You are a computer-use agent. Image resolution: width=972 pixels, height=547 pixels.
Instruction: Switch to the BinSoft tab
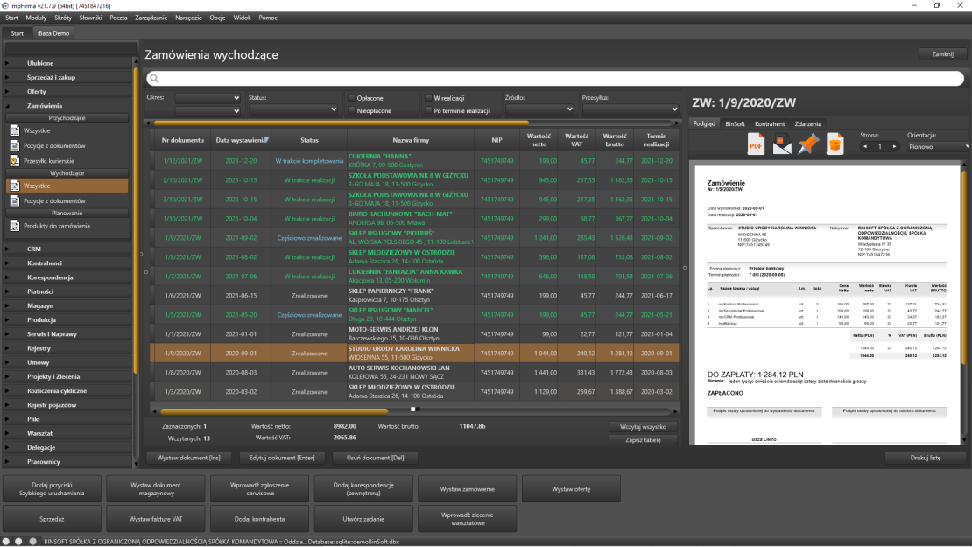(736, 124)
